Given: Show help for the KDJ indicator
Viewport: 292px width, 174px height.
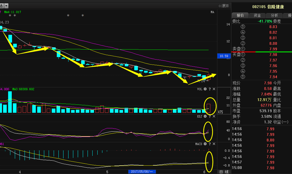Looking at the screenshot, I should point(210,116).
